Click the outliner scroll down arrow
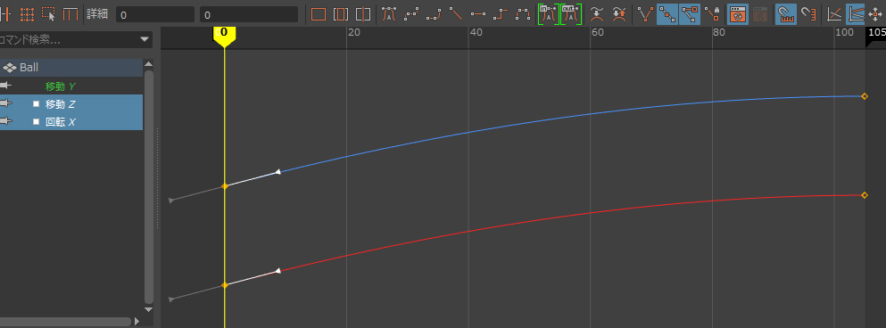The width and height of the screenshot is (886, 328). [149, 309]
